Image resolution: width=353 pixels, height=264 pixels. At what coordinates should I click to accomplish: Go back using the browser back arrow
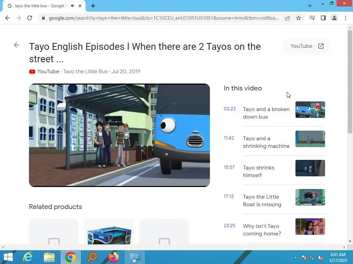(x=8, y=18)
